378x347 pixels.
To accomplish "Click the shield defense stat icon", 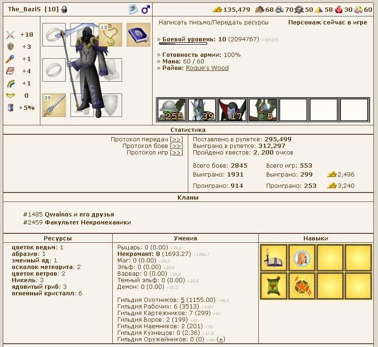I will (11, 46).
